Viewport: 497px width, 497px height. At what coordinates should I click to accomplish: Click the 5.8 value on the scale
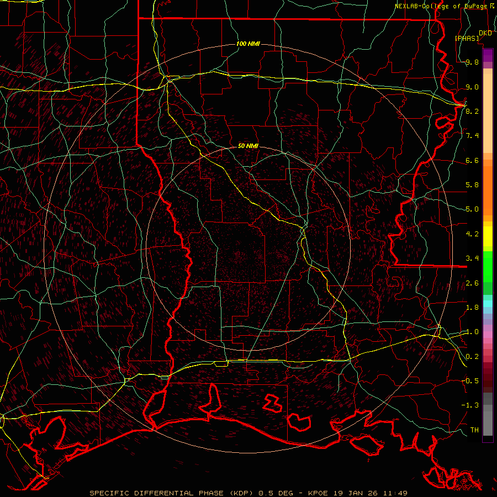pyautogui.click(x=472, y=185)
